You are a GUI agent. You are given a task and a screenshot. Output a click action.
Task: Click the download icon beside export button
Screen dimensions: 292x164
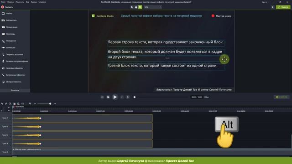(x=273, y=7)
